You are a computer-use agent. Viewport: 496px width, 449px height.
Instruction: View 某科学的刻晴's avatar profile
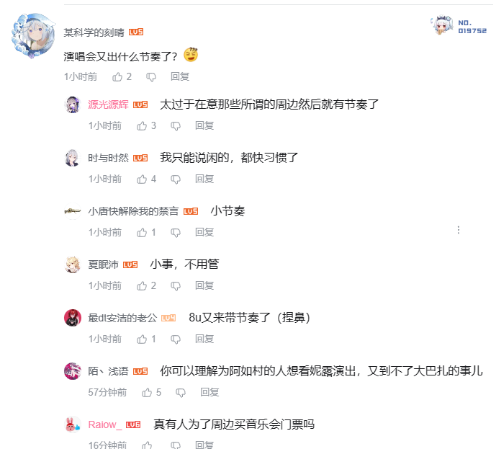coord(33,35)
